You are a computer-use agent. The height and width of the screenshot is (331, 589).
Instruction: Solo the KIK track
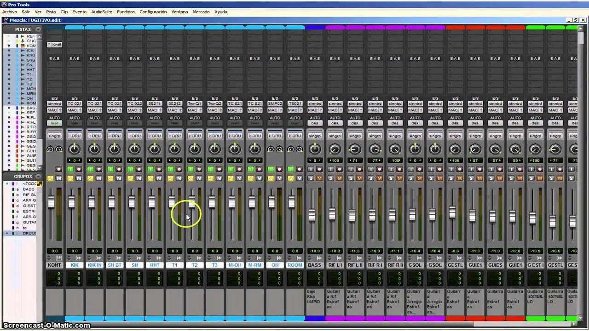tap(70, 178)
